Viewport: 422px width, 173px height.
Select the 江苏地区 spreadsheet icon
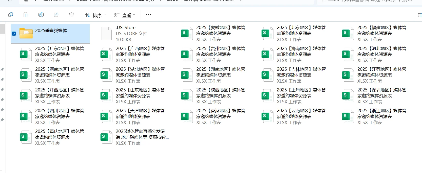tap(348, 75)
